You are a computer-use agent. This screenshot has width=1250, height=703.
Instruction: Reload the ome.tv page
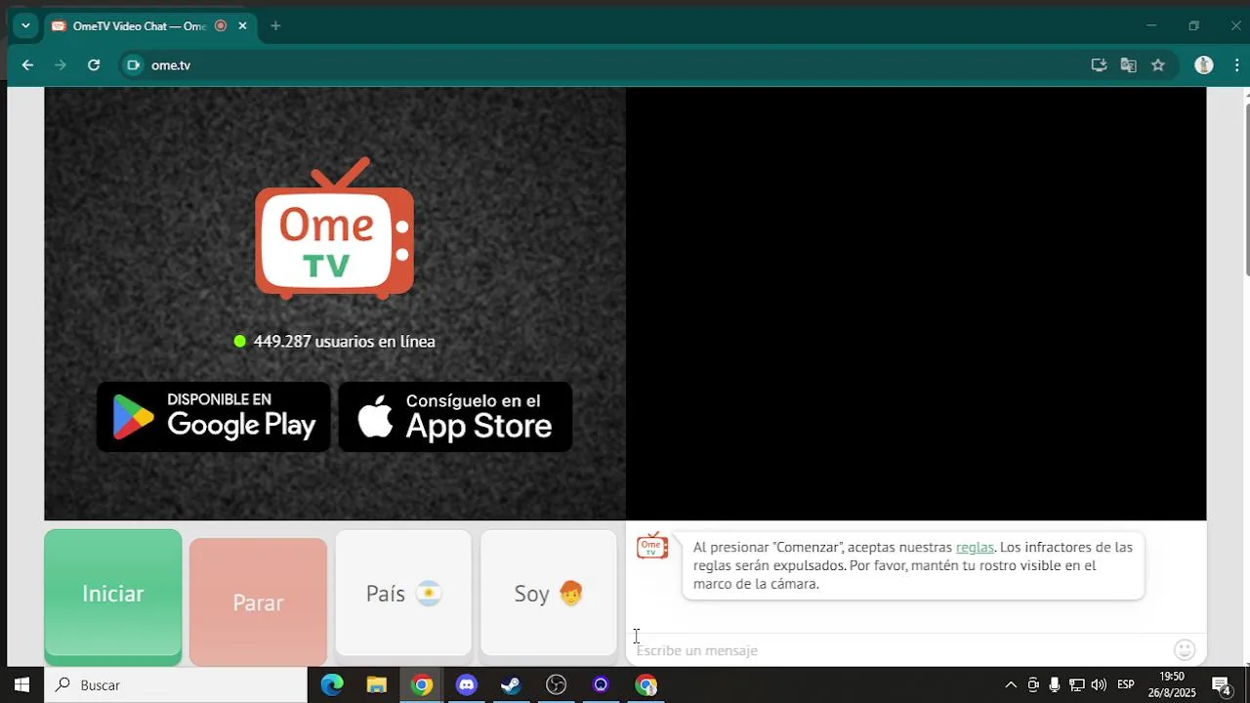(x=94, y=65)
